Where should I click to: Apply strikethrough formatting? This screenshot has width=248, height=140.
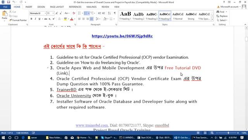(x=46, y=19)
